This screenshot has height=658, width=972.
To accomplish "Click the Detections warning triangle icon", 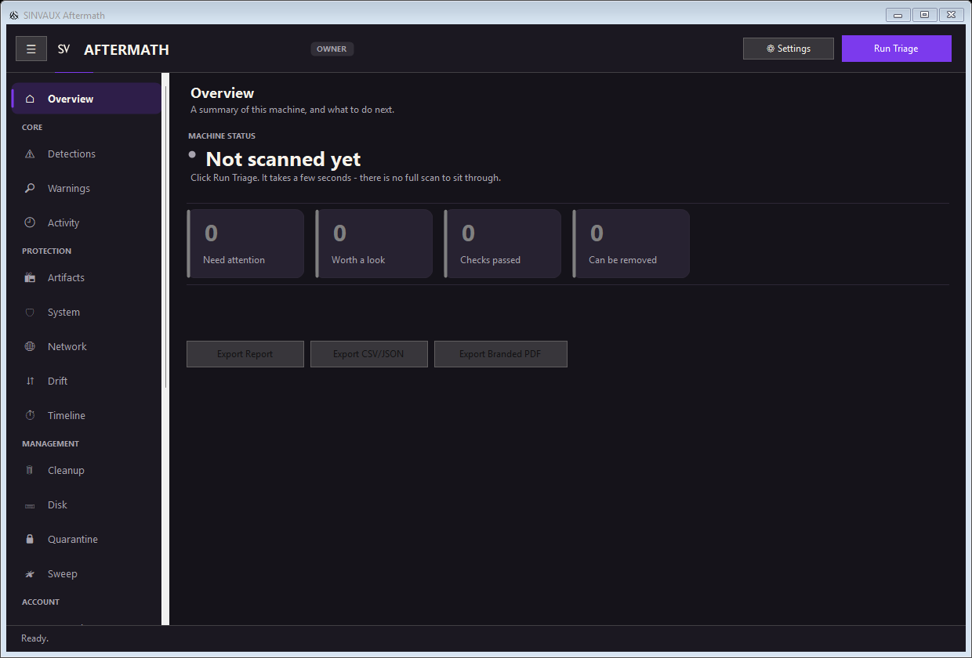I will coord(30,154).
